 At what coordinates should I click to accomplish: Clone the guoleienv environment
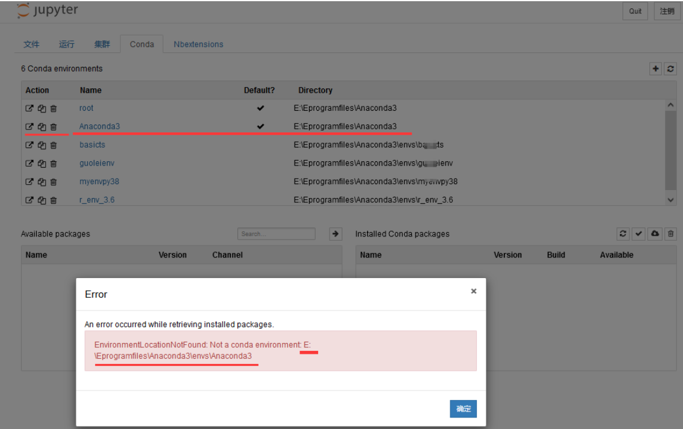[x=42, y=163]
